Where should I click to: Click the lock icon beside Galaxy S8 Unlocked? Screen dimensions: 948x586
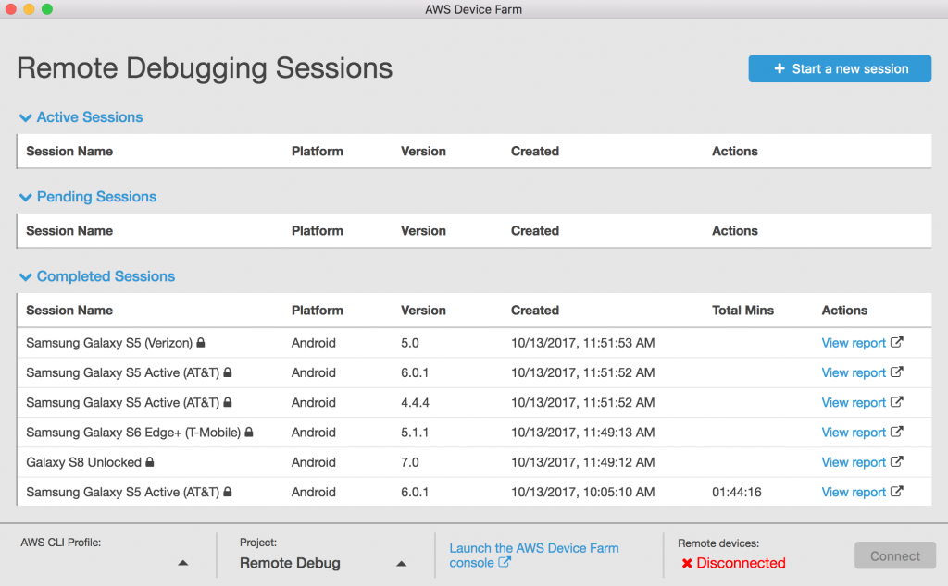click(149, 461)
